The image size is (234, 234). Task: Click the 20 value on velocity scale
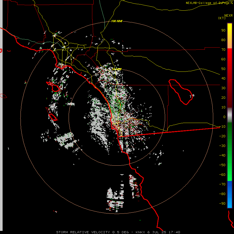[x=223, y=98]
